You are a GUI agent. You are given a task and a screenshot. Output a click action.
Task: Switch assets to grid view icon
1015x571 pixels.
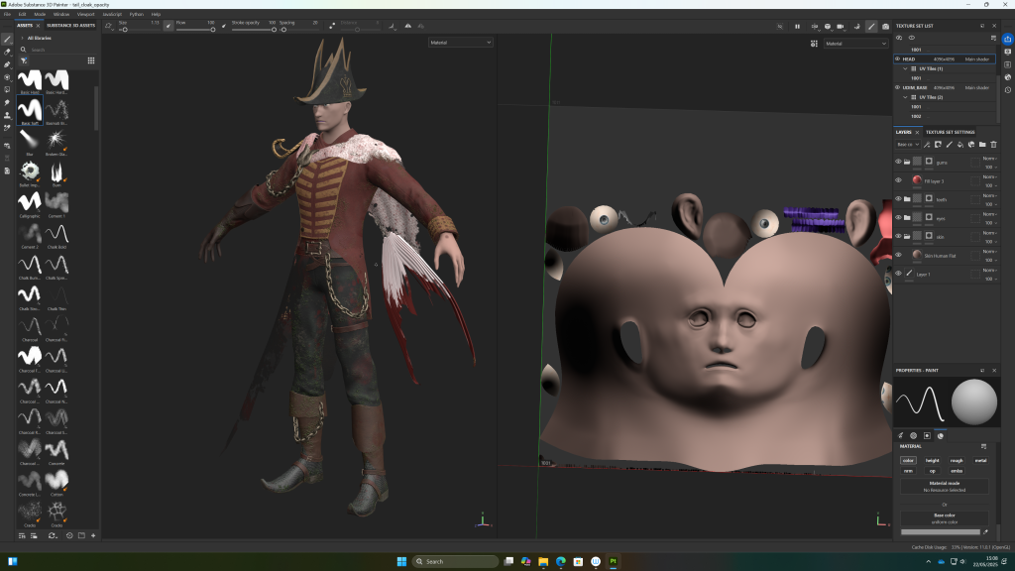coord(91,60)
